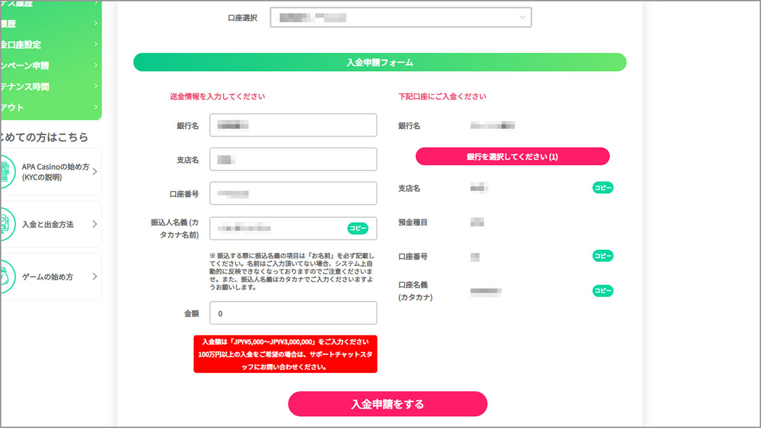761x428 pixels.
Task: Click the red deposit limit notice
Action: [285, 354]
